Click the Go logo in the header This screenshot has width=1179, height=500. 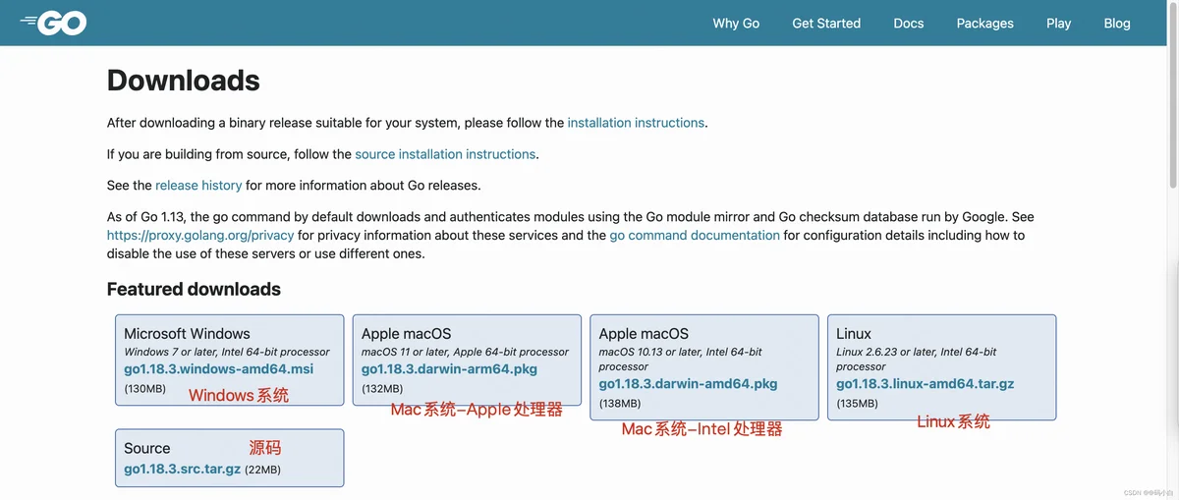53,22
